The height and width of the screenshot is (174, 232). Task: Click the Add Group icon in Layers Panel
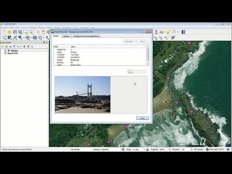click(6, 46)
